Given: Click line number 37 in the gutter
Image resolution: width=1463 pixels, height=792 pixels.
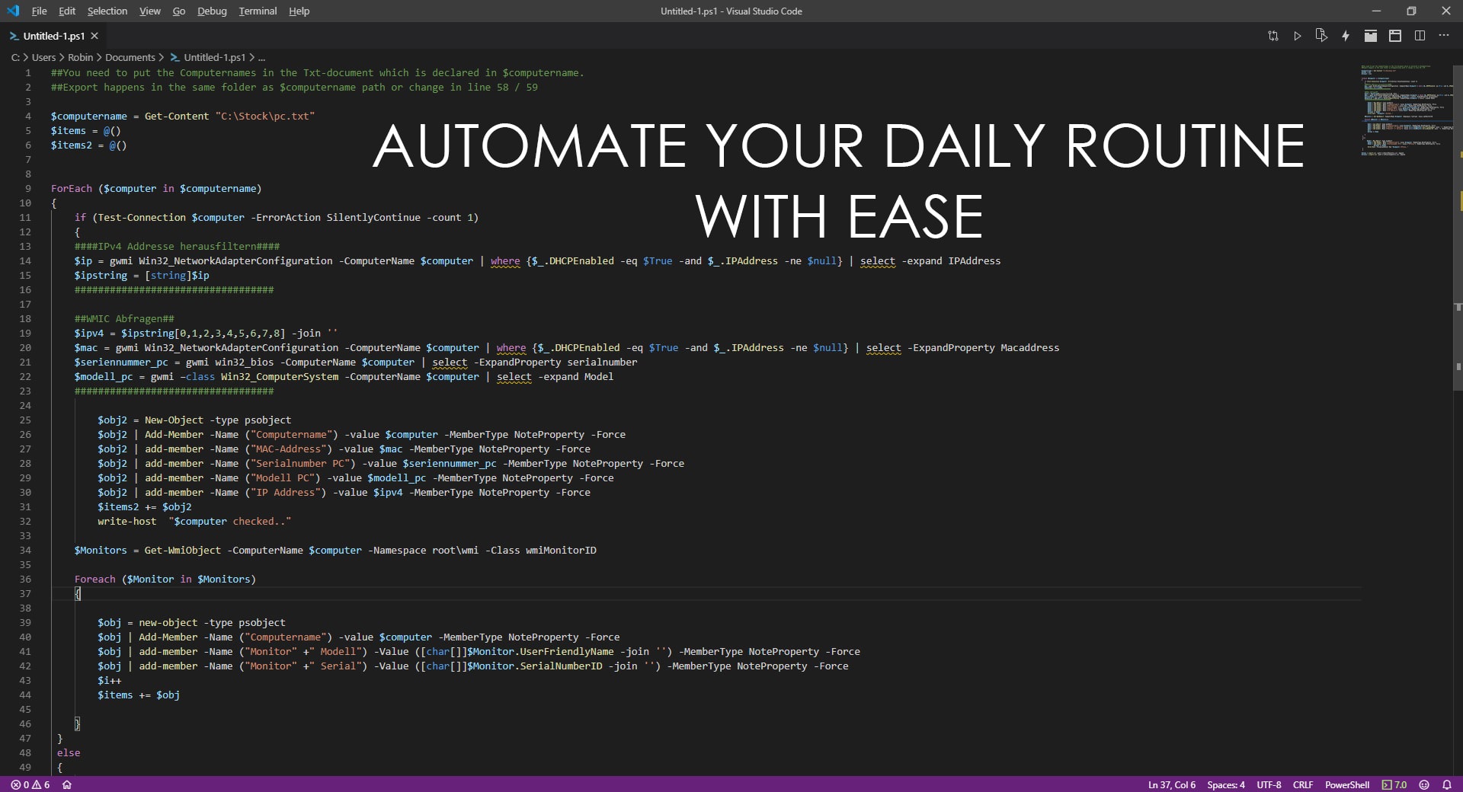Looking at the screenshot, I should coord(25,593).
